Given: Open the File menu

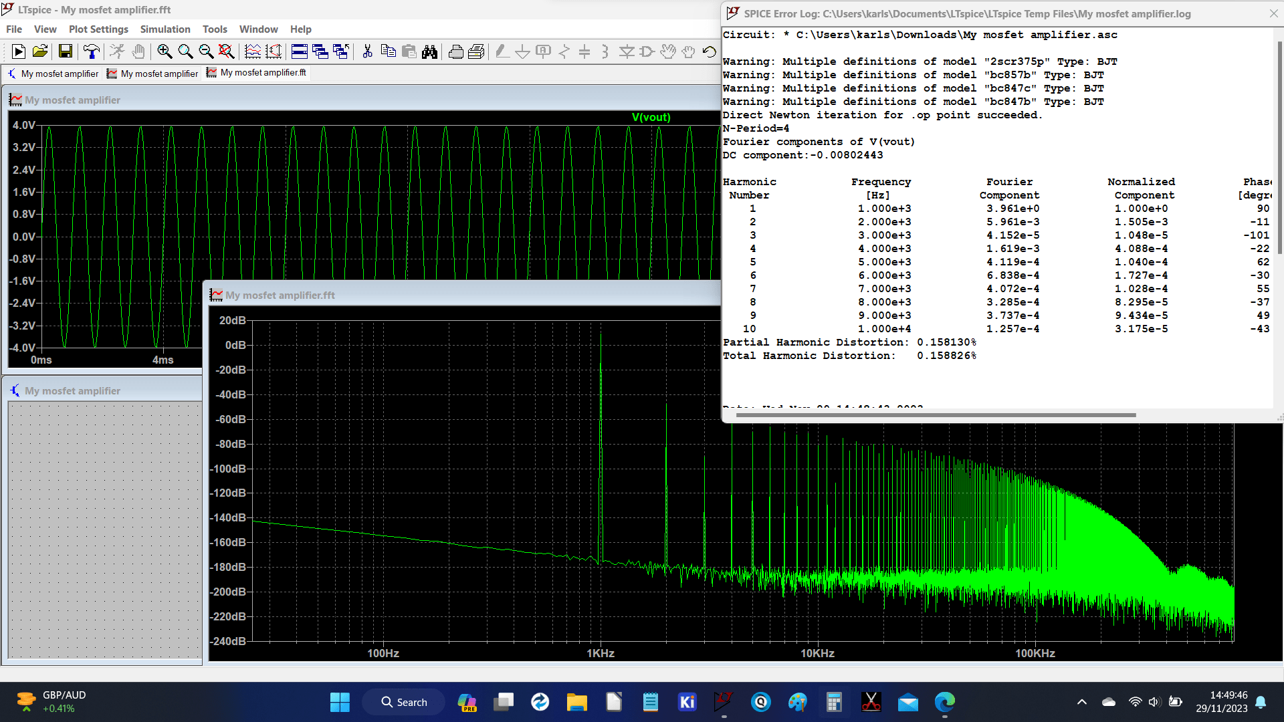Looking at the screenshot, I should [x=14, y=29].
